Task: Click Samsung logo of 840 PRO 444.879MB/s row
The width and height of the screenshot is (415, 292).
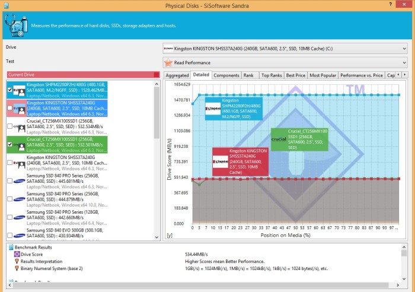Action: point(20,199)
